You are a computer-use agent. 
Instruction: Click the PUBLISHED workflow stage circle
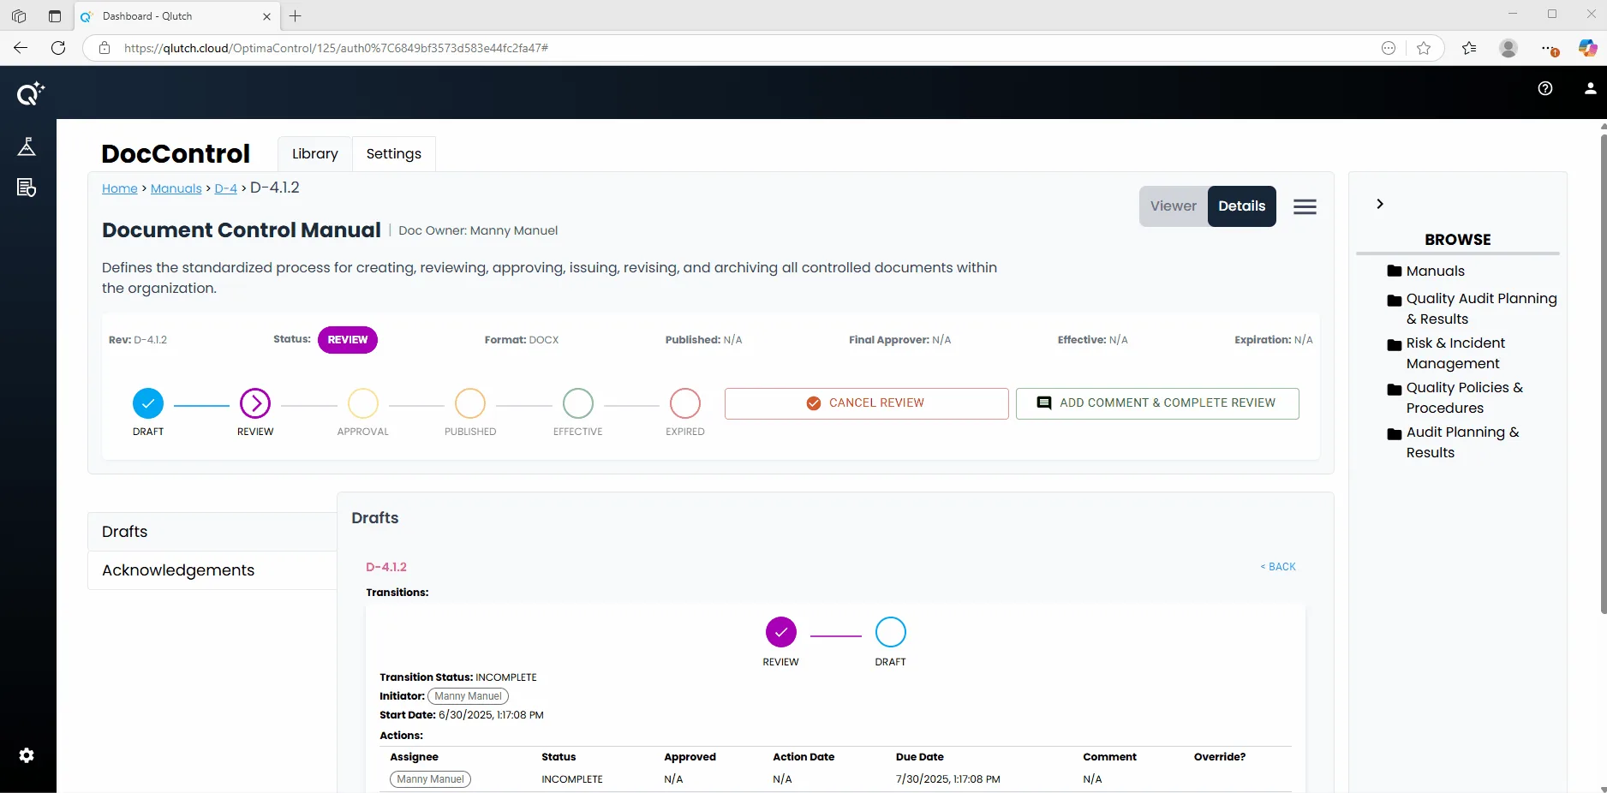470,402
